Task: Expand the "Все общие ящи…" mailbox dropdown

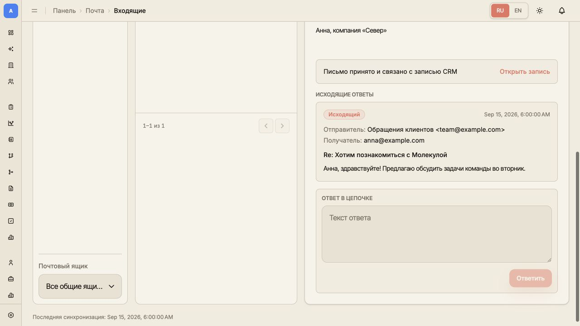Action: 80,286
